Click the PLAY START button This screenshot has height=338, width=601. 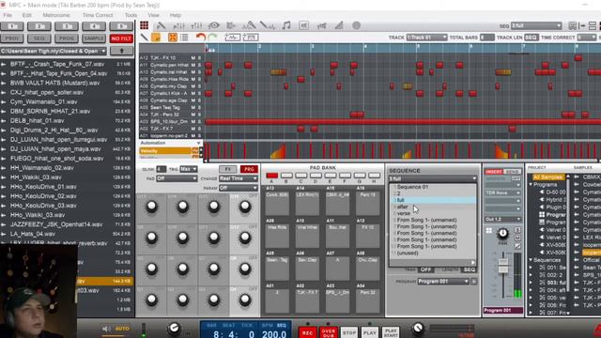(391, 332)
